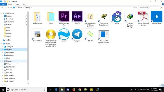
Task: Open the Home ribbon tab
Action: pos(10,4)
